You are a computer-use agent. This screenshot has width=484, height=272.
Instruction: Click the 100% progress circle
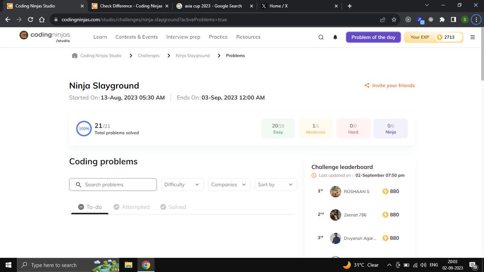pyautogui.click(x=84, y=129)
